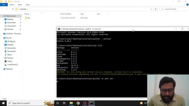Screen dimensions: 189x106
Task: Open the Windows Start menu
Action: (3, 103)
